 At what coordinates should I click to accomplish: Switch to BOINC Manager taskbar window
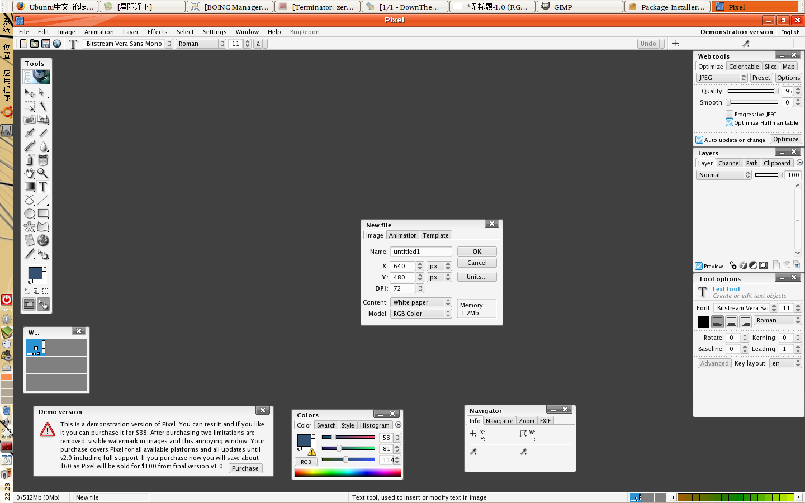[230, 7]
